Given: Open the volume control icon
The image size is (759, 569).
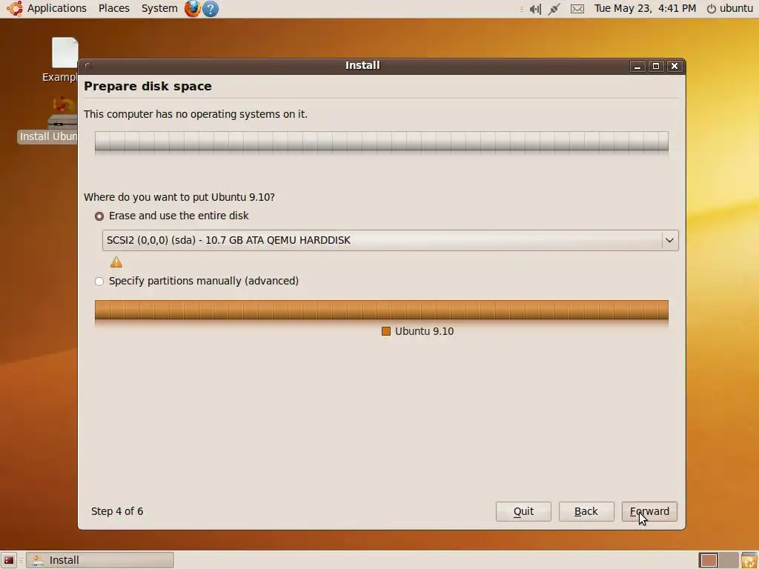Looking at the screenshot, I should click(x=535, y=9).
